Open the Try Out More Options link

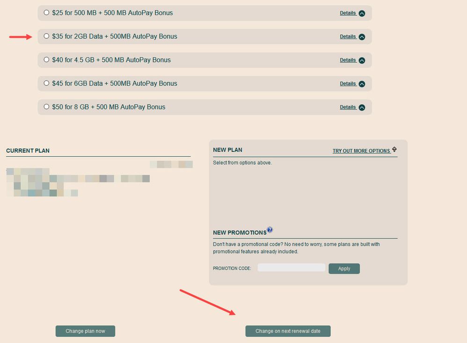pyautogui.click(x=361, y=151)
